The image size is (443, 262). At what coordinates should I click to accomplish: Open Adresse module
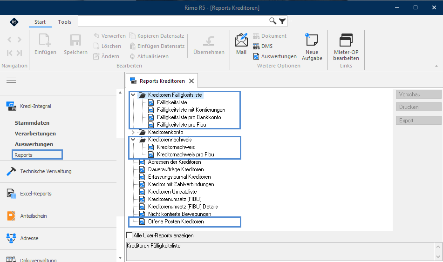[29, 238]
